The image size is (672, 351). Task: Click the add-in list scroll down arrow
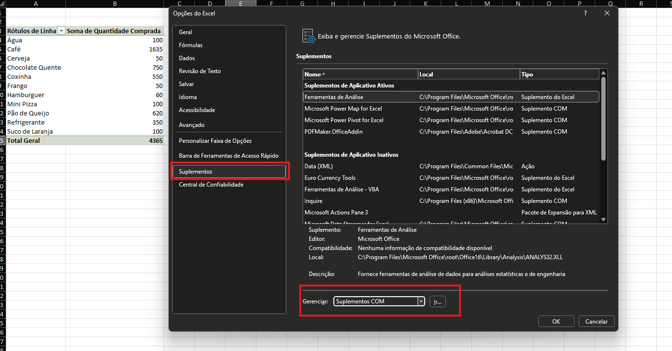coord(604,219)
